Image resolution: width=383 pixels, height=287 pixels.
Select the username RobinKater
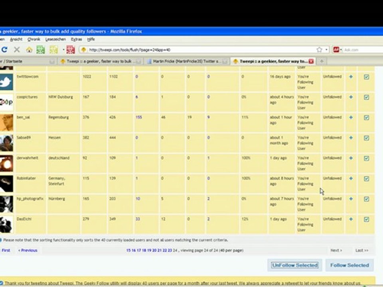(x=26, y=179)
